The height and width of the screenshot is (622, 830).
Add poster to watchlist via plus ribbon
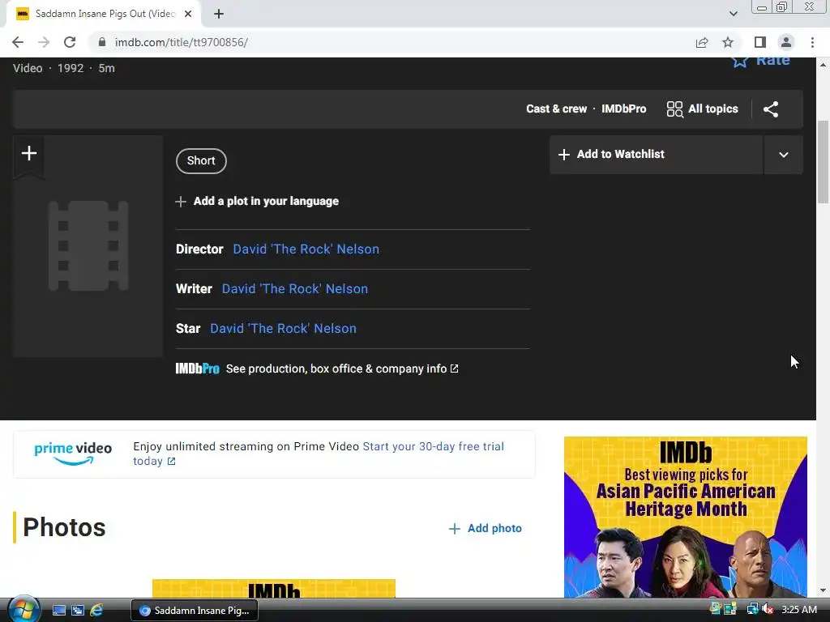(x=29, y=154)
